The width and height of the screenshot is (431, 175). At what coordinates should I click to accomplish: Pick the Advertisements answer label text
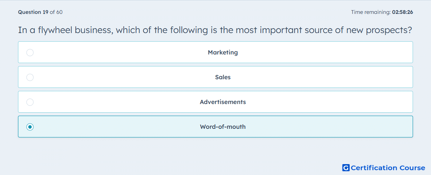[223, 102]
